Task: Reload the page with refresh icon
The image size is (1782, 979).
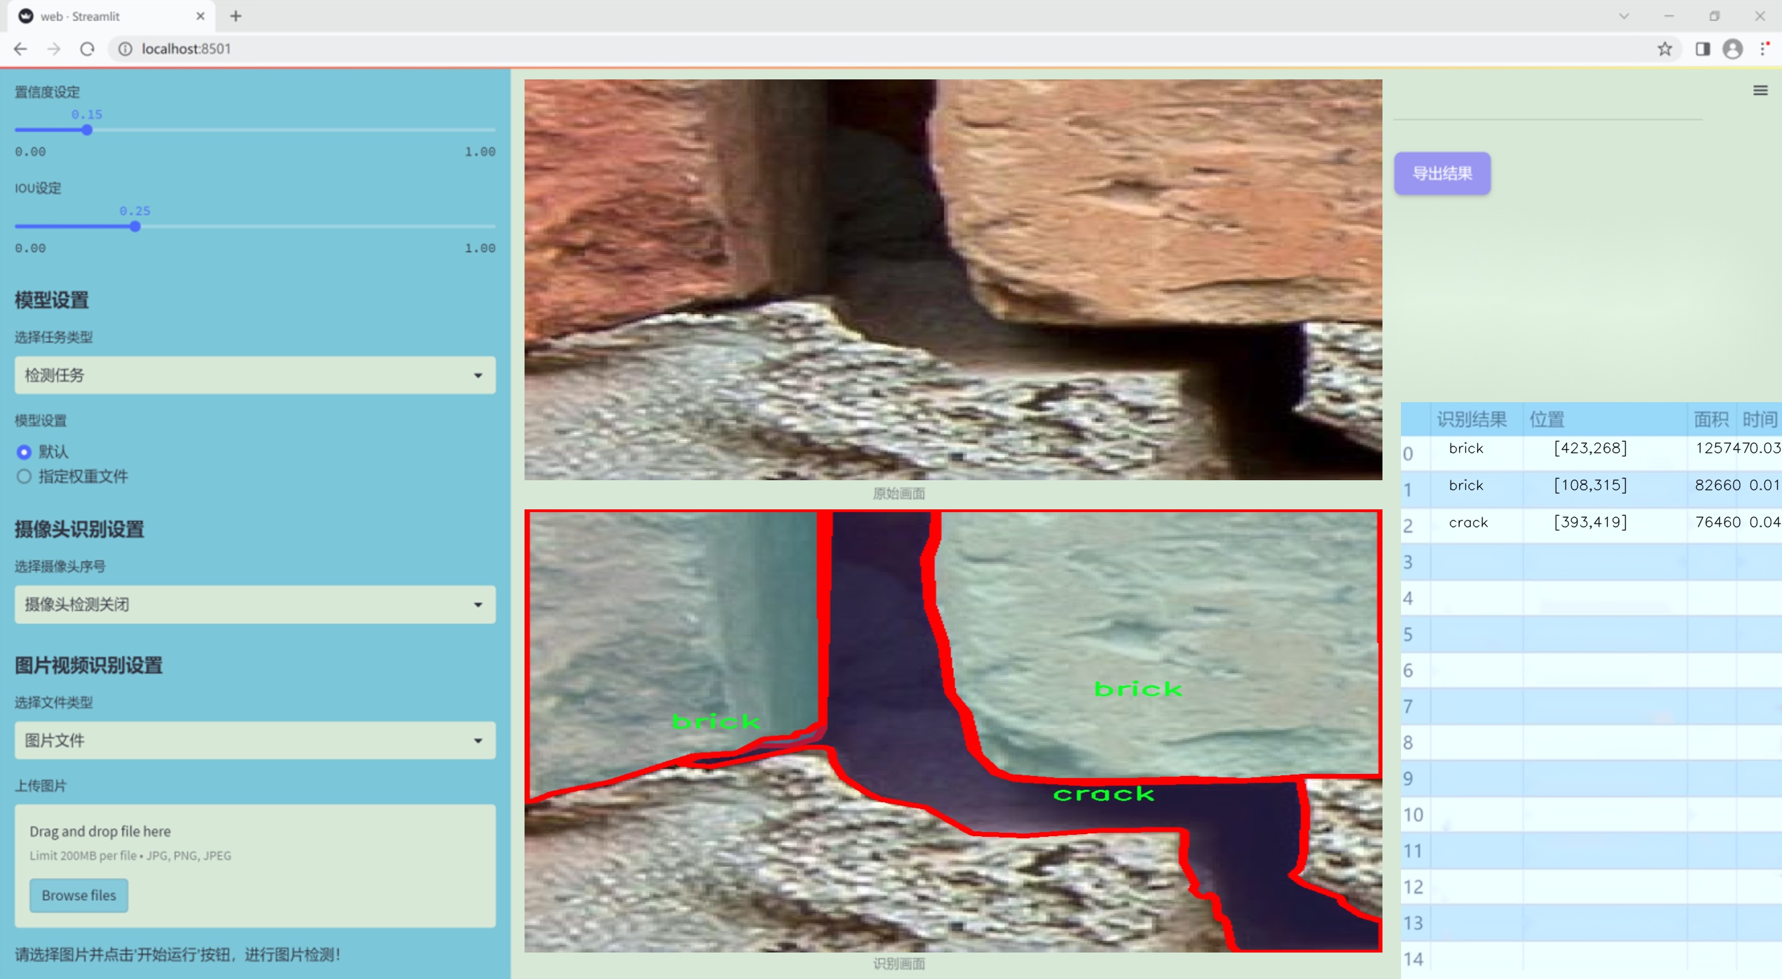Action: pos(87,49)
